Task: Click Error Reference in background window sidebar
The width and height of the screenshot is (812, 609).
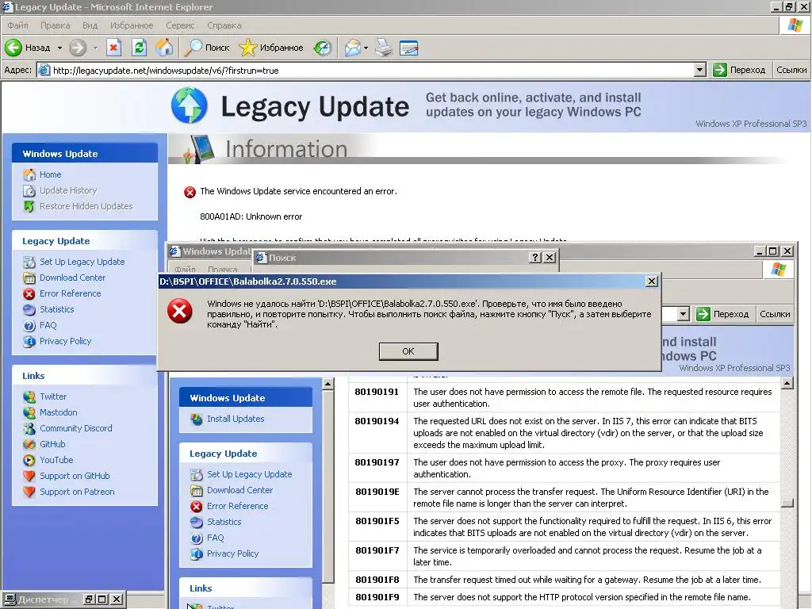Action: 238,506
